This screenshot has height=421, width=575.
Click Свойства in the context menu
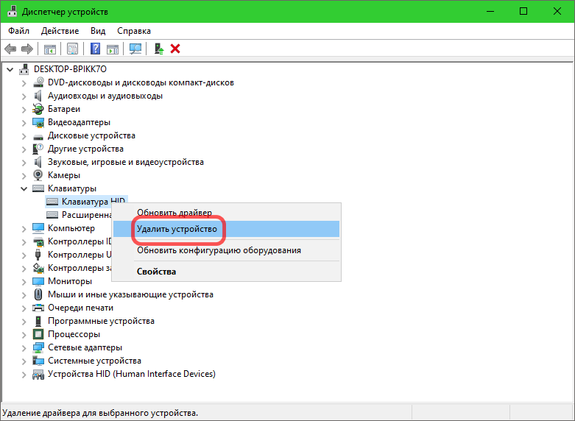coord(156,271)
